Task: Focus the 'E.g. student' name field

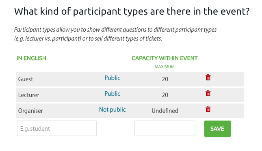Action: (57, 128)
